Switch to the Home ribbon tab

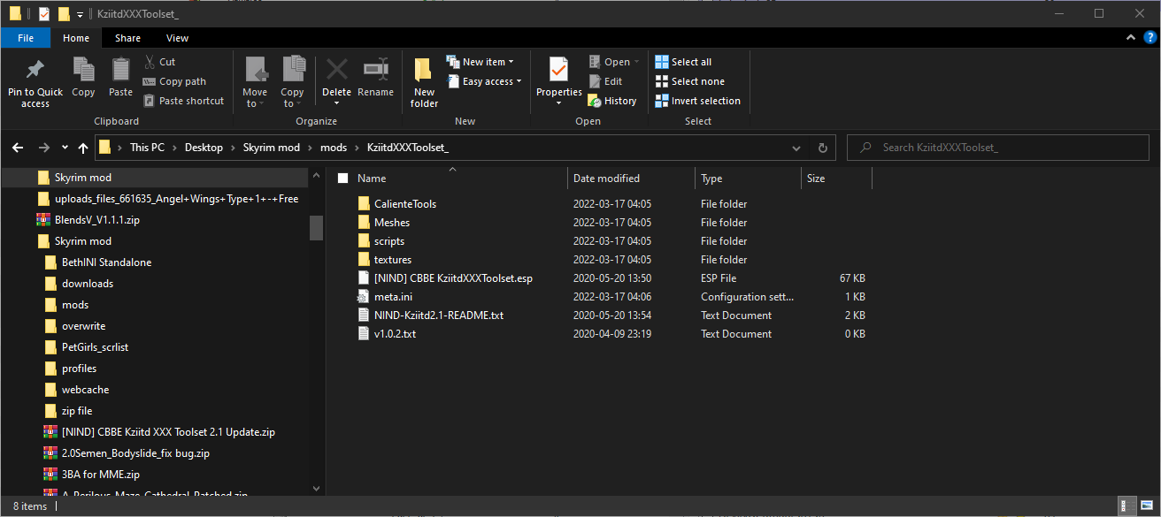click(x=76, y=38)
